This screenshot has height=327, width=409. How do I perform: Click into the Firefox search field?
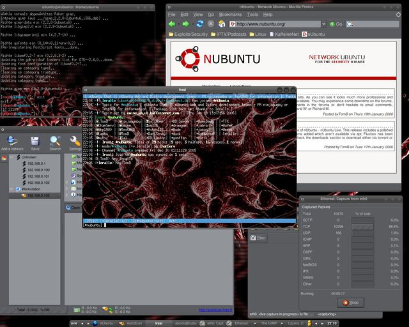[x=376, y=24]
